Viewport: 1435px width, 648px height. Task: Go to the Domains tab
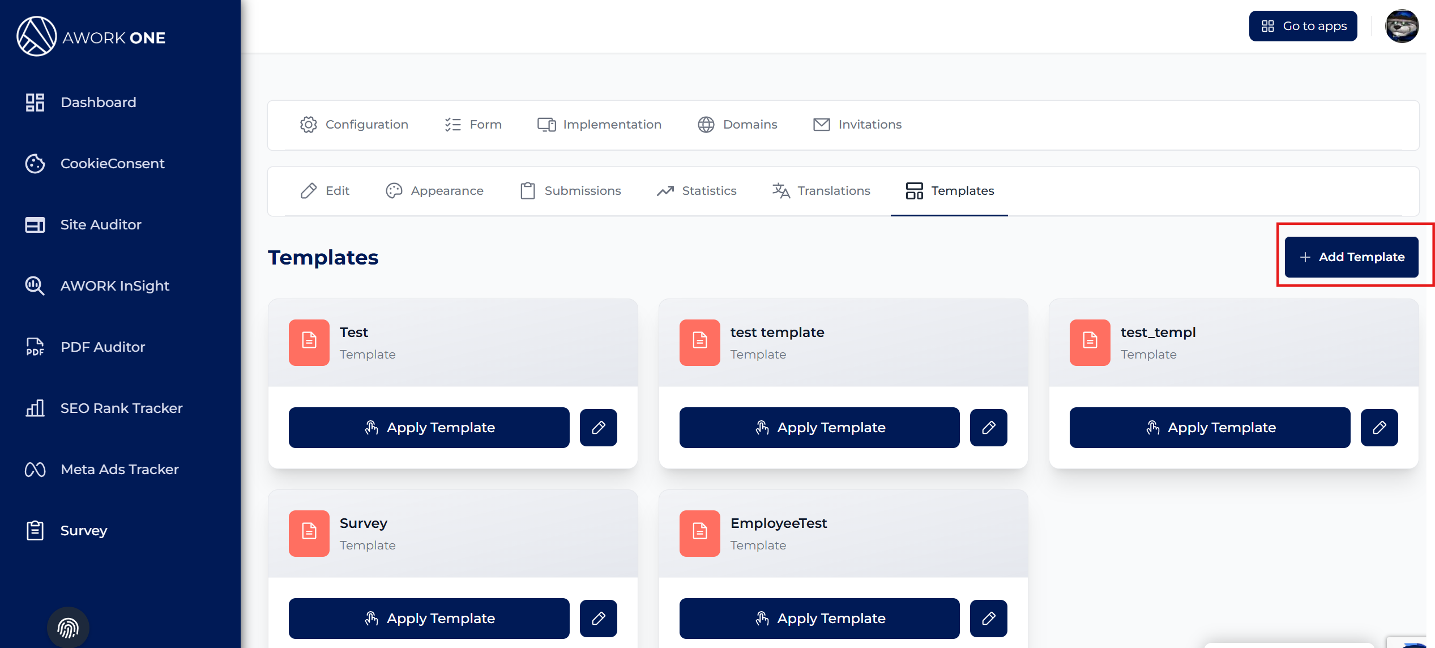click(x=737, y=125)
